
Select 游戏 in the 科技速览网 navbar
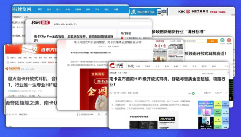click(58, 9)
